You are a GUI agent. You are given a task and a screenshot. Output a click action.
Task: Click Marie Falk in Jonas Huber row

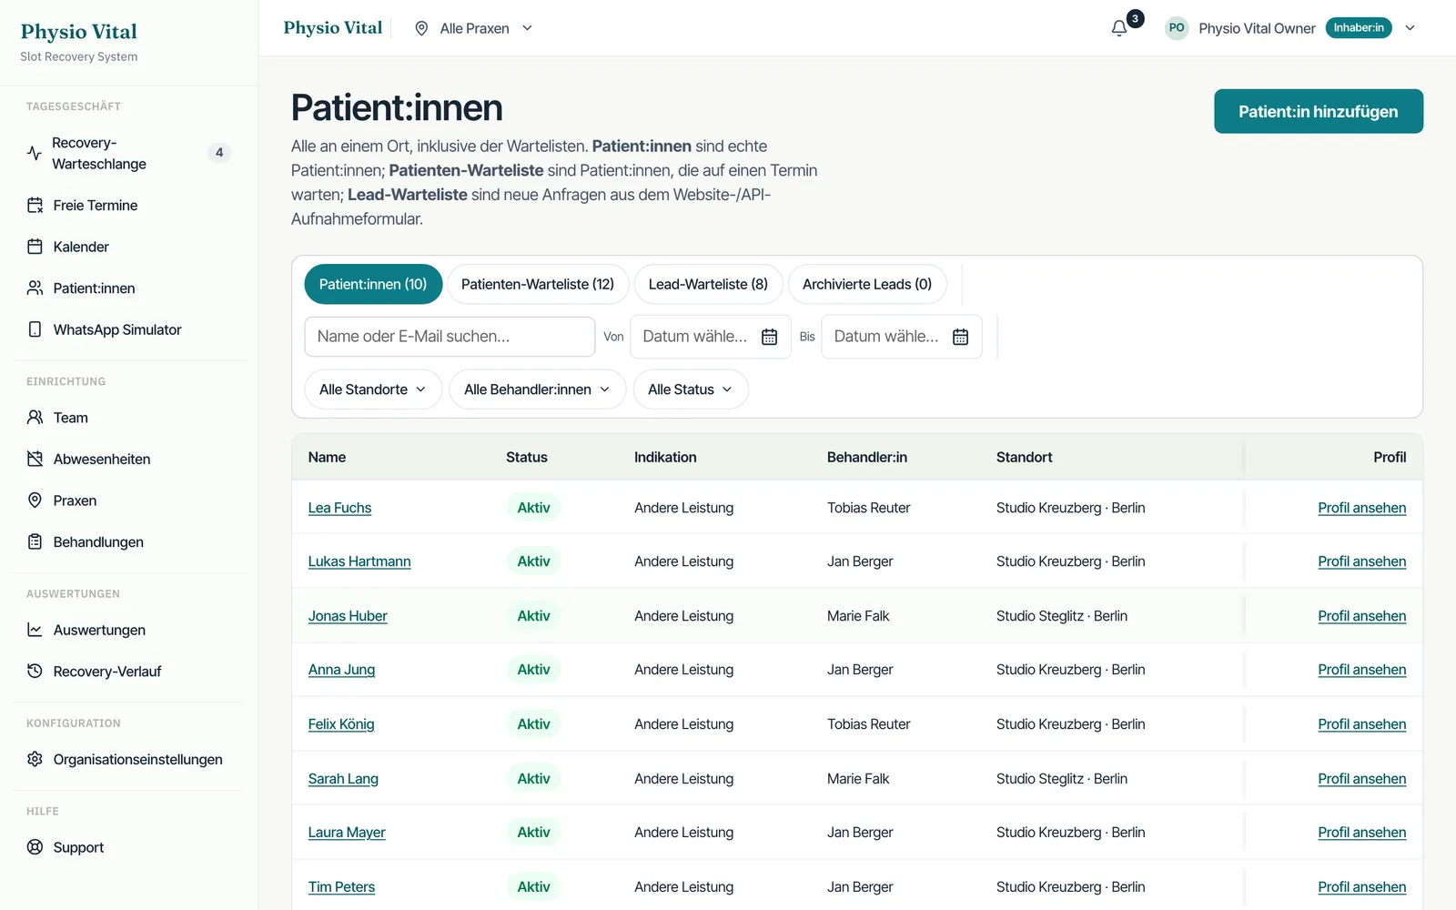858,616
